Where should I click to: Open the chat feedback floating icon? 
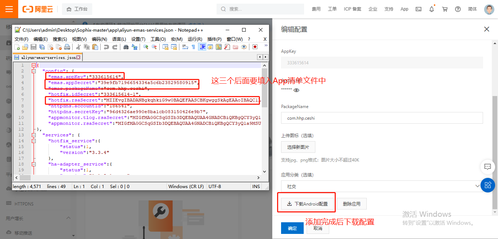[487, 167]
